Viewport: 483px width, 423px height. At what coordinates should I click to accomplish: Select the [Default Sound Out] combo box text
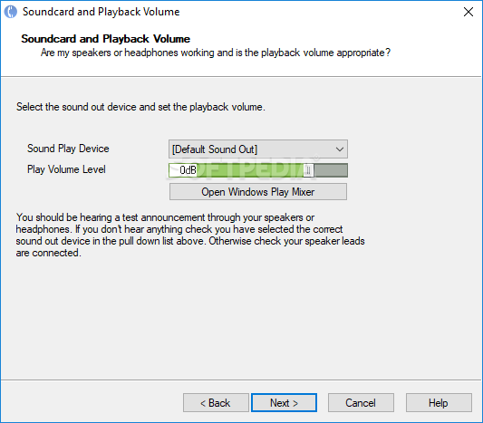(x=215, y=149)
